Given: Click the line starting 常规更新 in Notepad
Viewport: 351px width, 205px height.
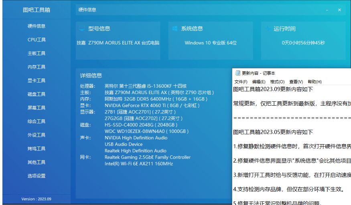Looking at the screenshot, I should point(292,104).
